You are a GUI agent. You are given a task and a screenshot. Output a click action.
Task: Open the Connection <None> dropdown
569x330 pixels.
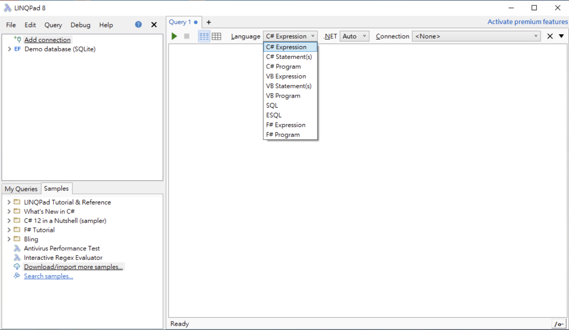click(476, 36)
